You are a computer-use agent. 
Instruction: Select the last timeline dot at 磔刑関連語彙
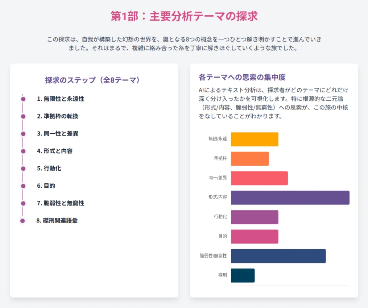coord(22,221)
